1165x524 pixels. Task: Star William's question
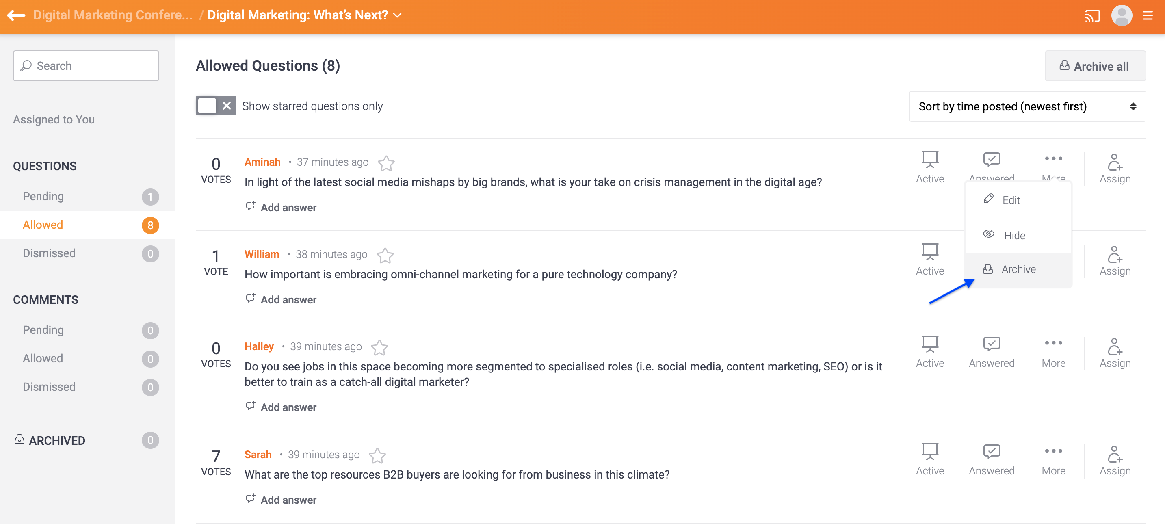385,256
